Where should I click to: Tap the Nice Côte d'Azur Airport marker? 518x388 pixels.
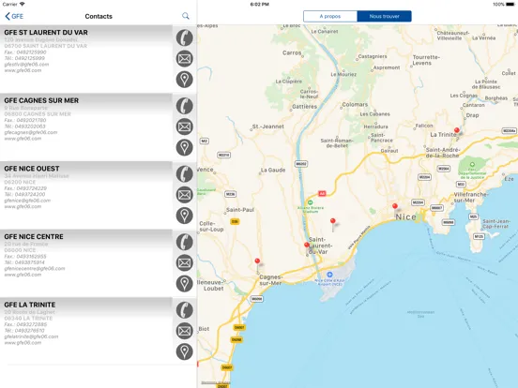point(329,275)
